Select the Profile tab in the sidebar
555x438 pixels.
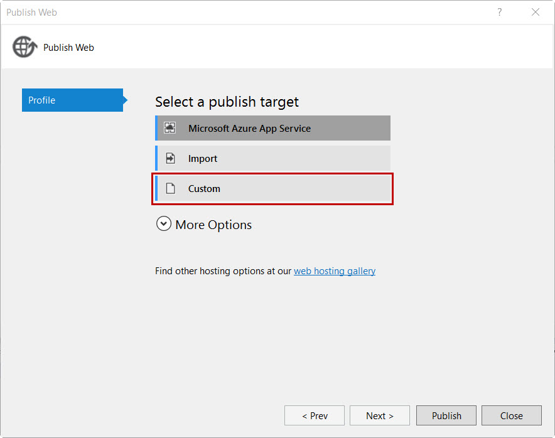73,100
